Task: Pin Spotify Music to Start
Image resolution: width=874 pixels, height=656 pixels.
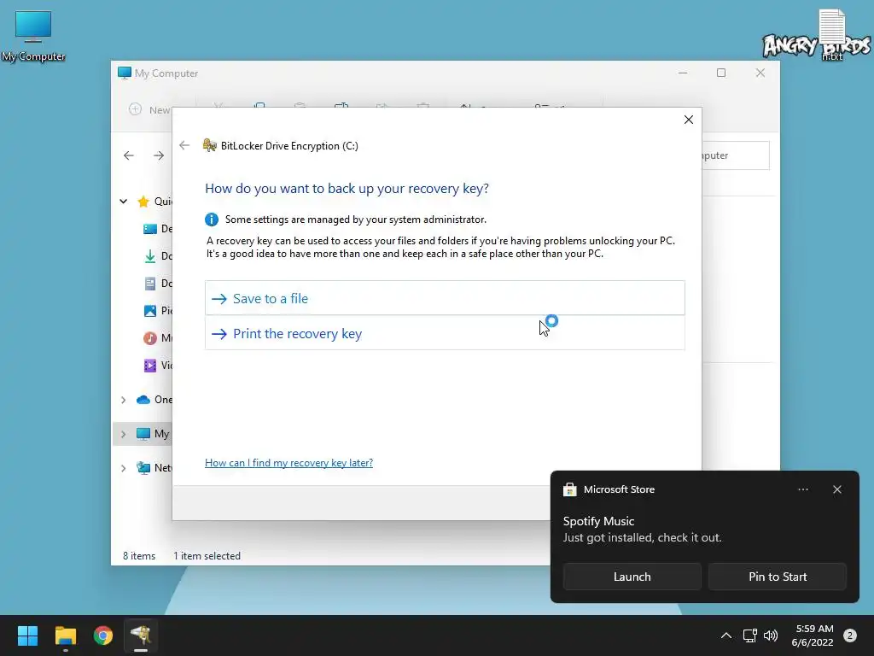Action: [778, 577]
